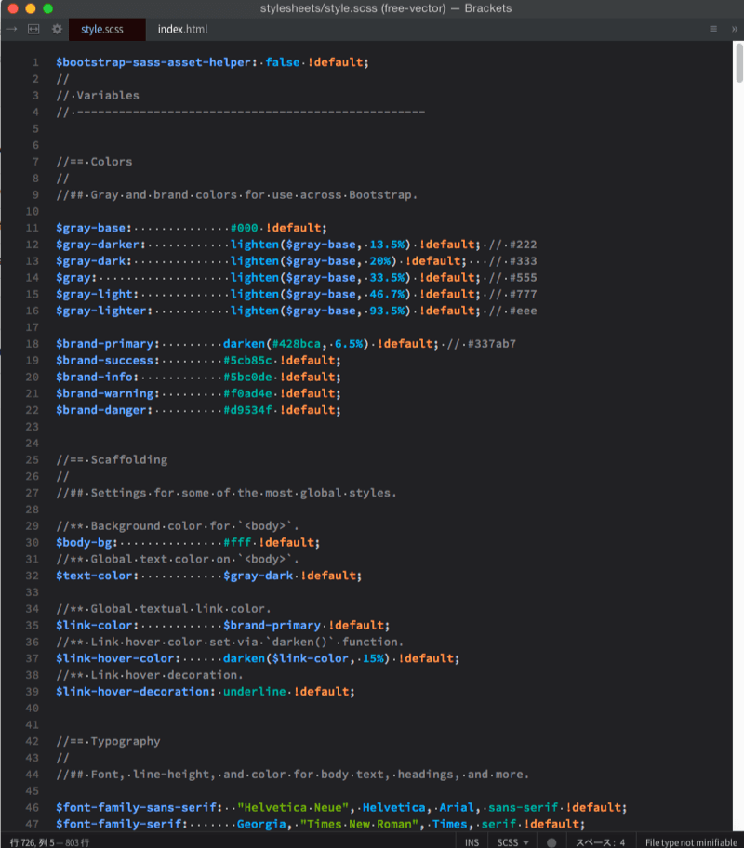Image resolution: width=744 pixels, height=848 pixels.
Task: Click the "Times New Roman" string
Action: click(359, 824)
